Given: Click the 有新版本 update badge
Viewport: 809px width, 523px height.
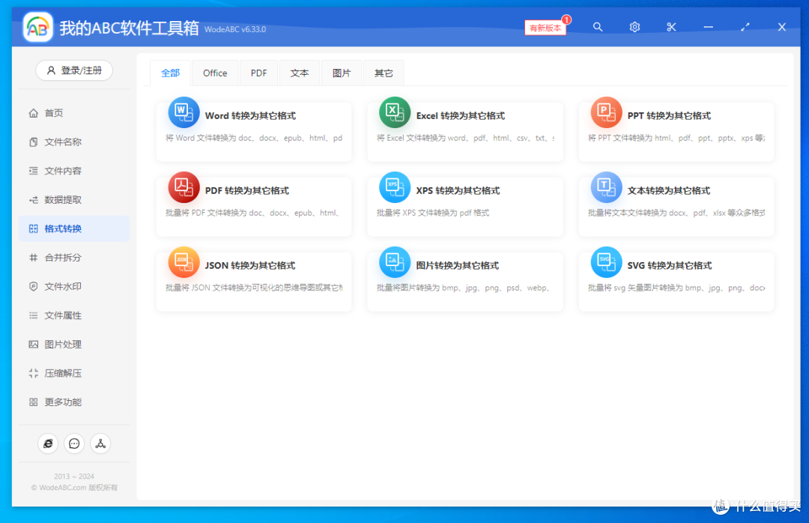Looking at the screenshot, I should coord(545,28).
